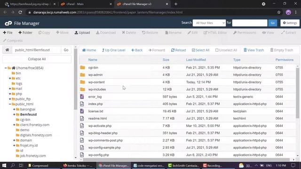Image resolution: width=301 pixels, height=169 pixels.
Task: Sort files by the Type column
Action: point(237,60)
